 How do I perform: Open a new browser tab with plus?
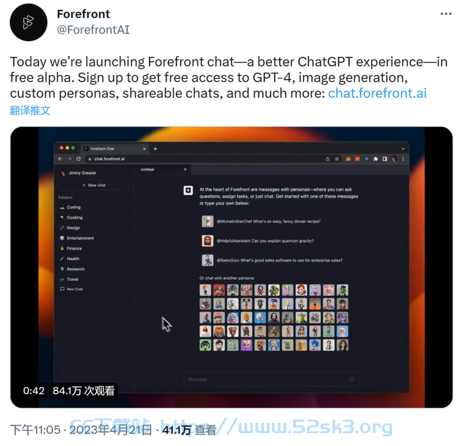point(155,148)
